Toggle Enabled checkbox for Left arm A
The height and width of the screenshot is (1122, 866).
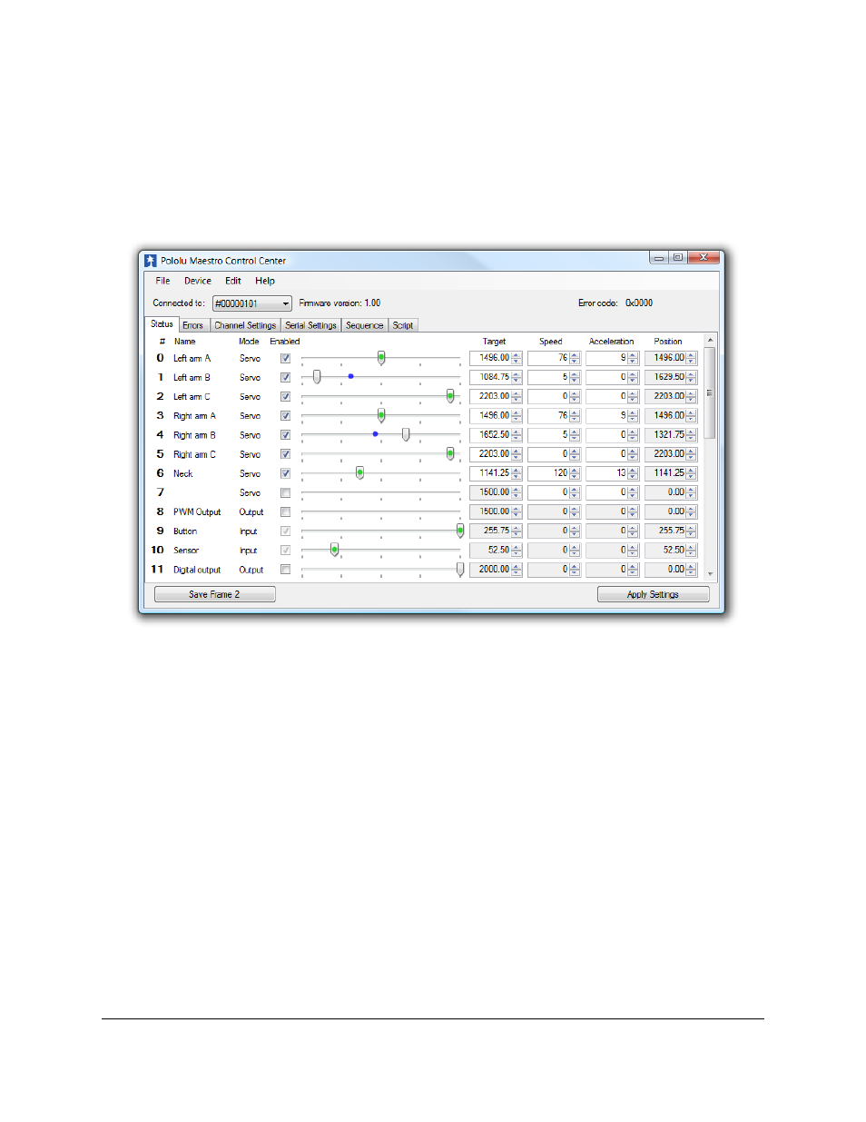pyautogui.click(x=285, y=358)
